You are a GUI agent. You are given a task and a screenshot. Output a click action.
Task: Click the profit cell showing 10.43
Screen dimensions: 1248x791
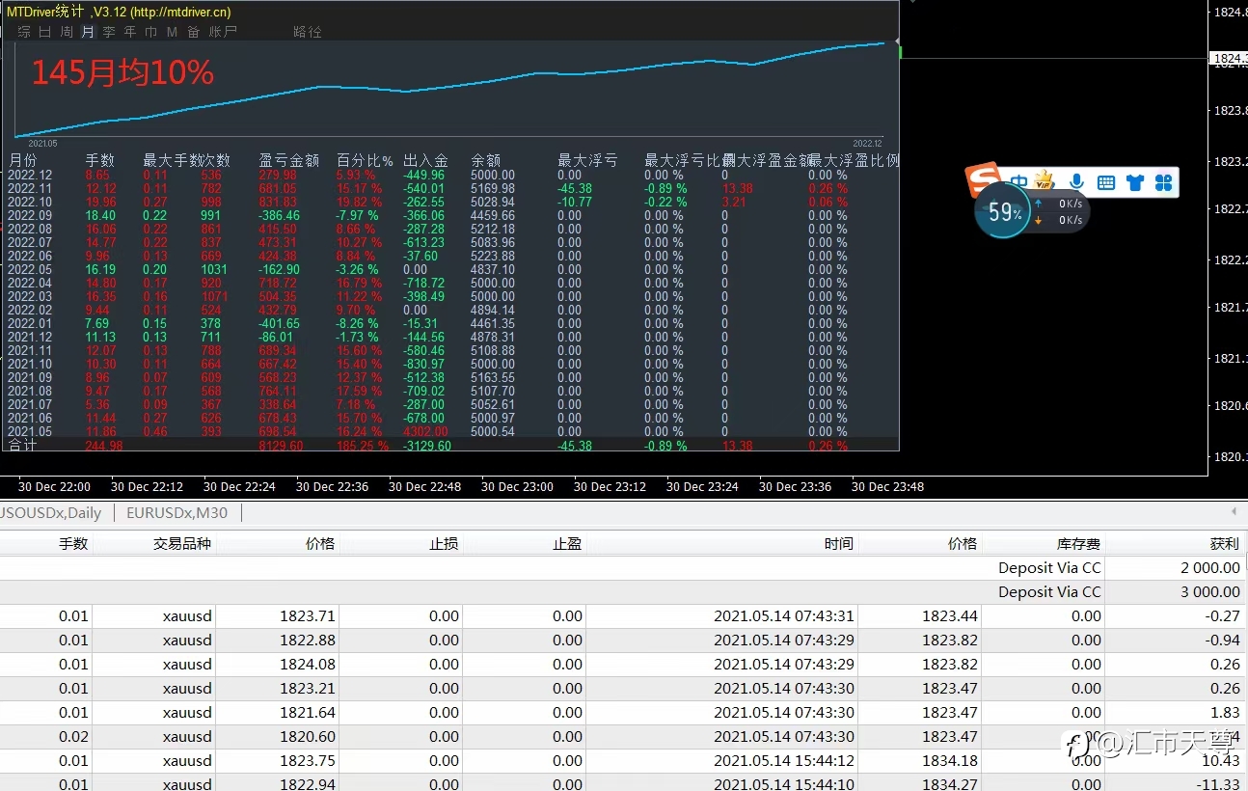tap(1223, 761)
